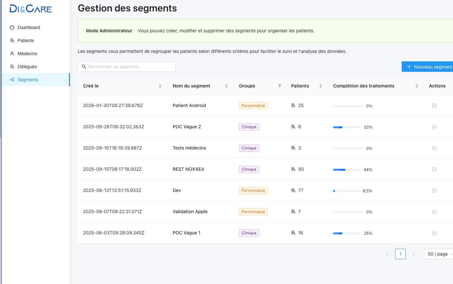The width and height of the screenshot is (453, 284).
Task: Click the Médecins person icon
Action: coord(12,54)
